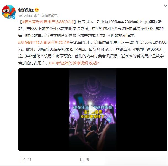This screenshot has height=166, width=168.
Task: Click the small video icon before 中新经纬
Action: pyautogui.click(x=51, y=63)
